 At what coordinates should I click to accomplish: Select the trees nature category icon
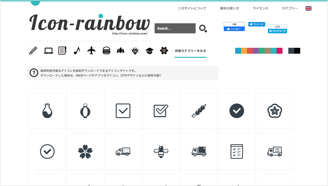pos(120,50)
